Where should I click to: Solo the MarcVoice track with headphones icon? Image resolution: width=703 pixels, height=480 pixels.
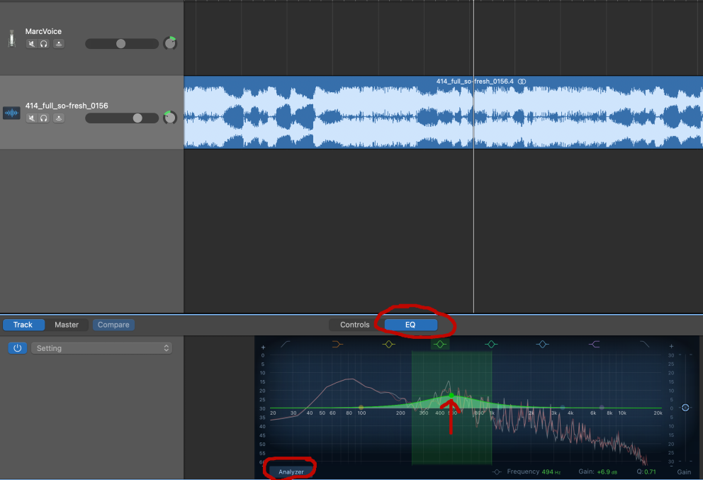tap(43, 43)
